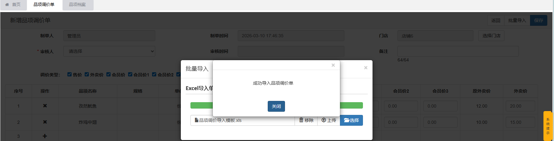Image resolution: width=554 pixels, height=141 pixels.
Task: Toggle the 会员价2 checkbox
Action: pos(154,74)
